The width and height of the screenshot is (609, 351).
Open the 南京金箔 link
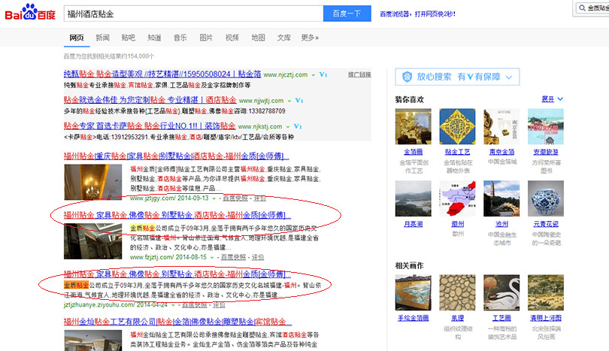pyautogui.click(x=501, y=153)
